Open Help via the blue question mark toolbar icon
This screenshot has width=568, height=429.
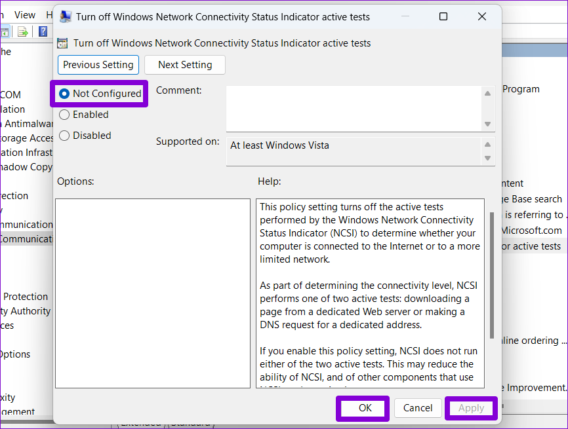coord(43,32)
